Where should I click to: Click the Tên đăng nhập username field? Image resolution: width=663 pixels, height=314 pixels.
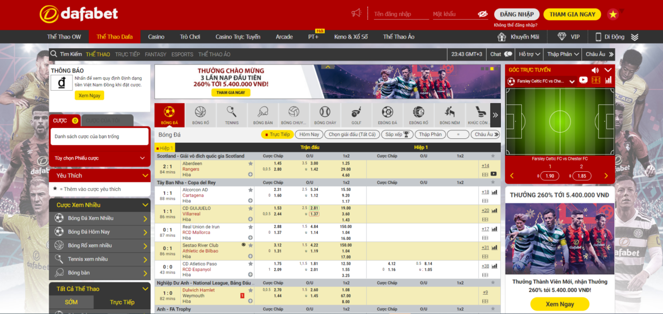tap(401, 14)
